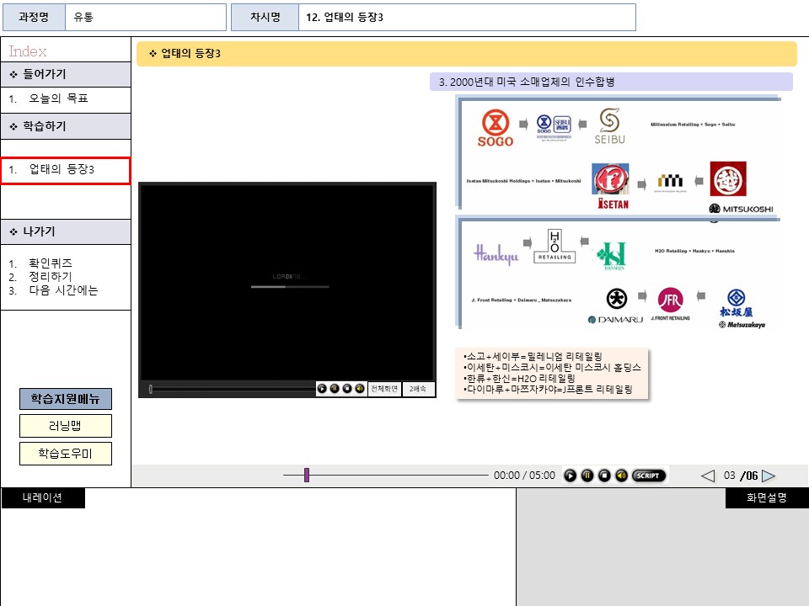Toggle sound icon in bottom control bar
This screenshot has height=606, width=809.
(x=621, y=476)
